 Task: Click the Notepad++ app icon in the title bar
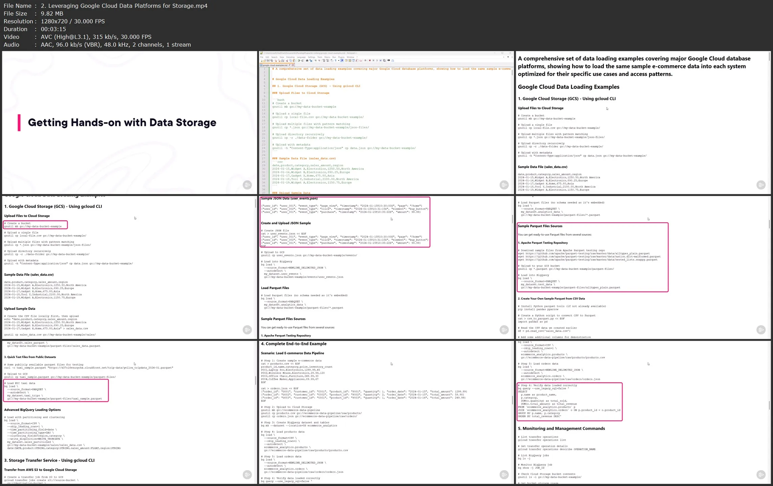point(261,53)
